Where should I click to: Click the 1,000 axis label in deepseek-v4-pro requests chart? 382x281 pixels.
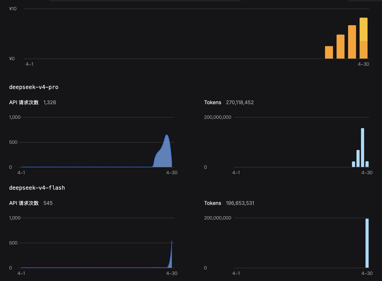point(15,117)
